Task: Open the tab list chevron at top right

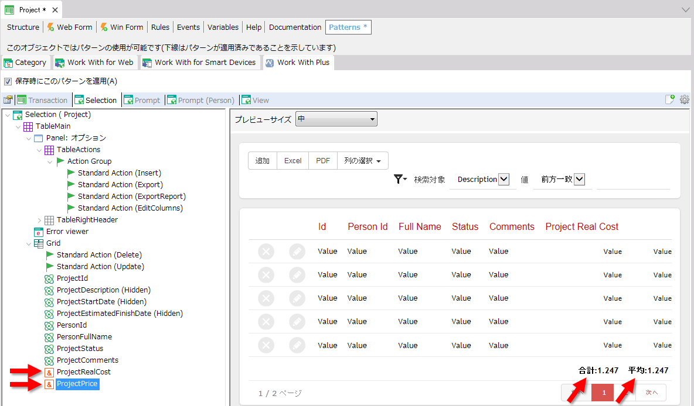Action: (x=685, y=10)
